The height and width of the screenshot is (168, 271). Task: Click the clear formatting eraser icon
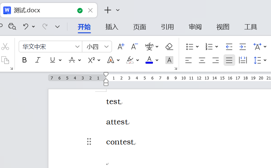169,47
